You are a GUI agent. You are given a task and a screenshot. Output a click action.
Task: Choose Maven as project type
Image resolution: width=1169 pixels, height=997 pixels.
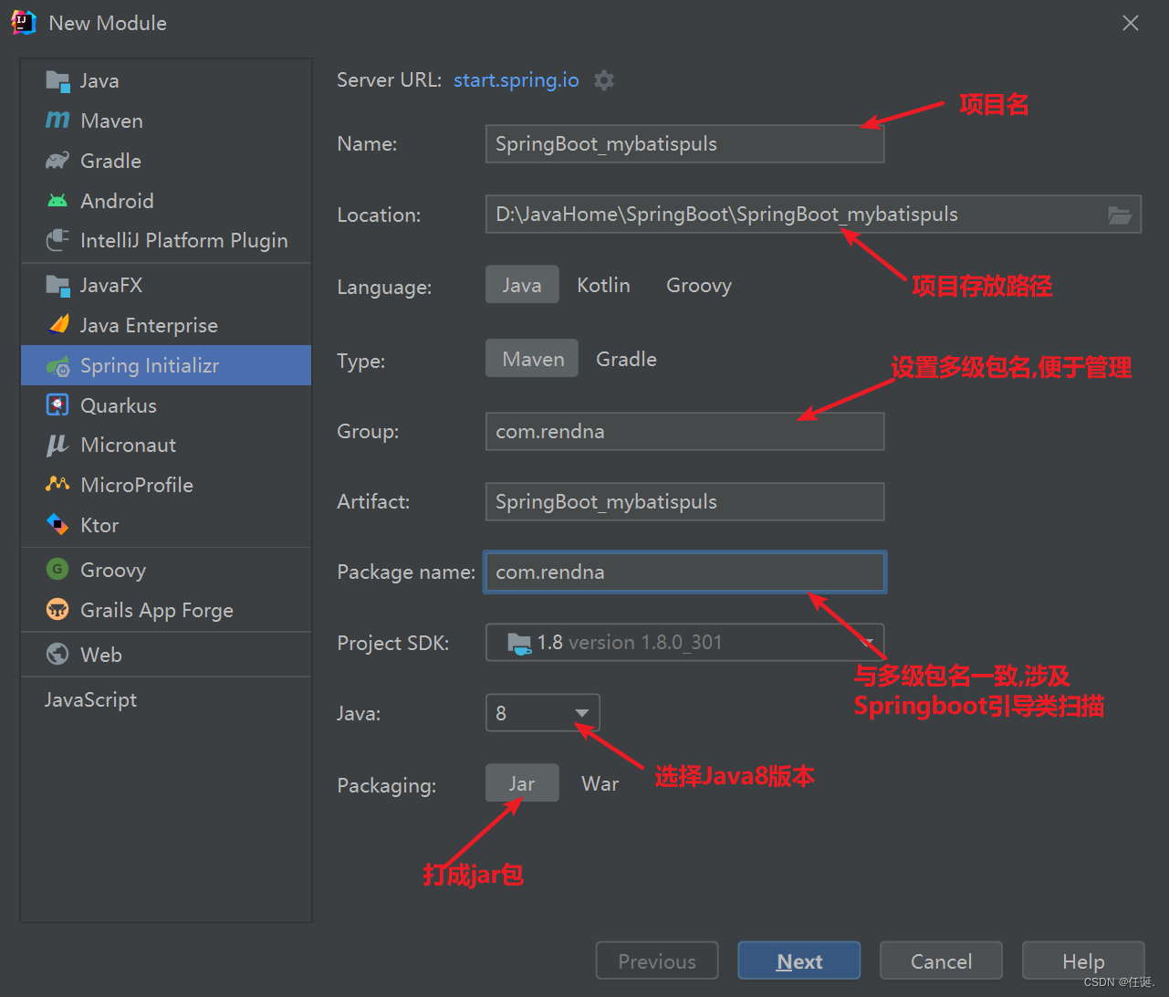[533, 359]
